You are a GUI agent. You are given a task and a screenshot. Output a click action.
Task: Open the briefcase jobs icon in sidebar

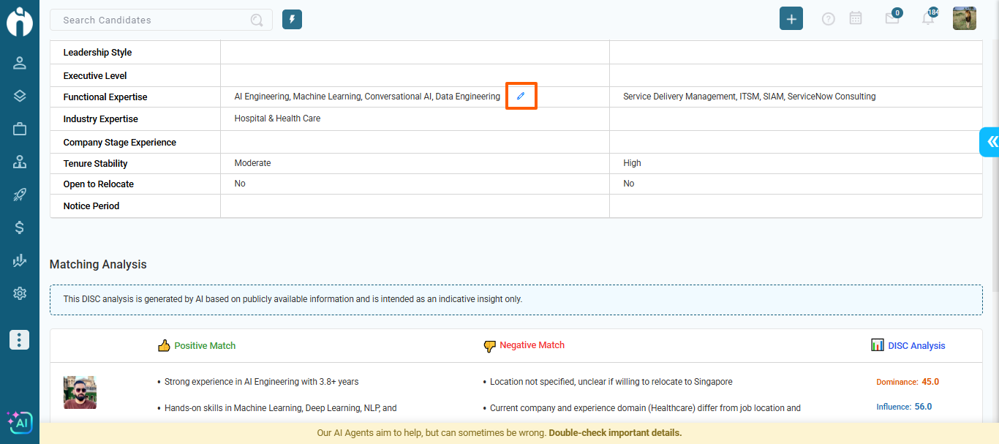coord(20,129)
